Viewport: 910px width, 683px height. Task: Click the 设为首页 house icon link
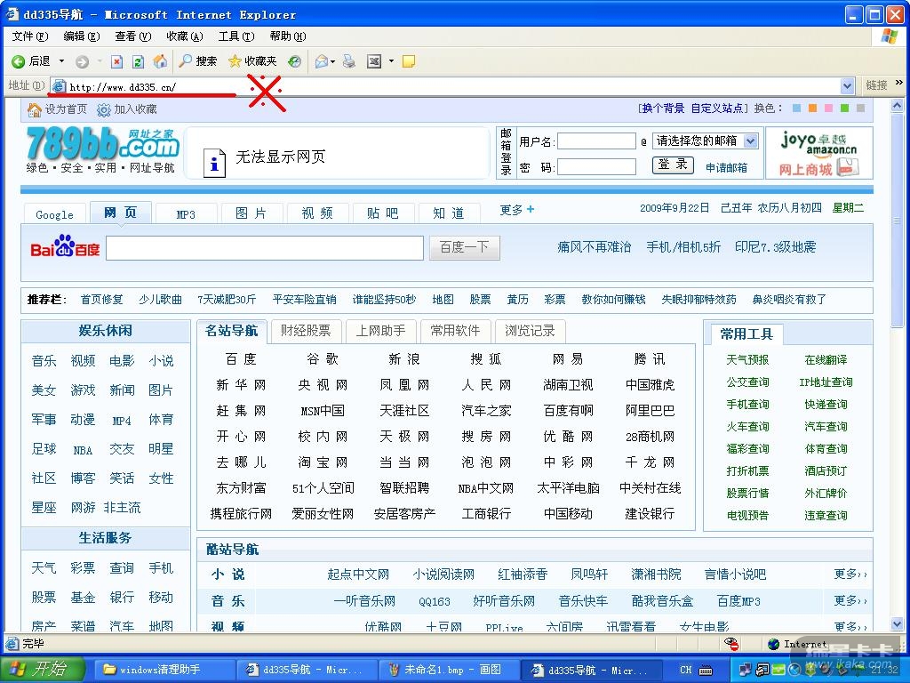click(x=57, y=109)
